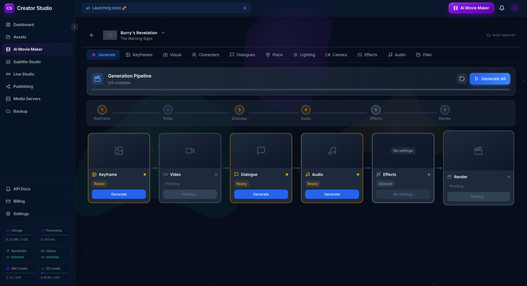Open the user avatar menu

tap(514, 8)
